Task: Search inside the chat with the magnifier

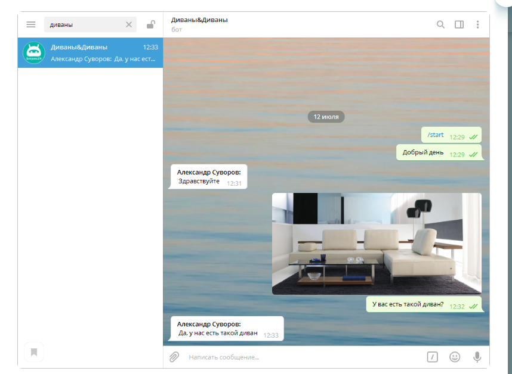Action: (x=440, y=24)
